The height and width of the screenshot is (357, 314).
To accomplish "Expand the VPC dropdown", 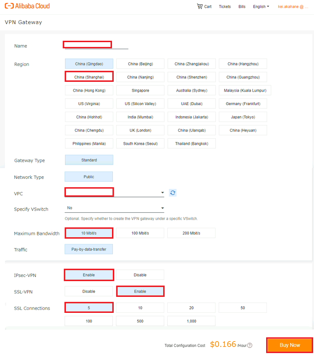I will (x=114, y=193).
